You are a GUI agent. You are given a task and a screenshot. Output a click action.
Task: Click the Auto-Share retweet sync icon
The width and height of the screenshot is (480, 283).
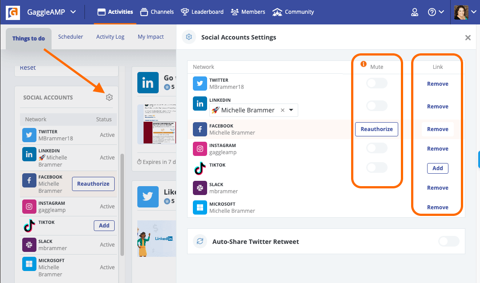[x=200, y=241]
